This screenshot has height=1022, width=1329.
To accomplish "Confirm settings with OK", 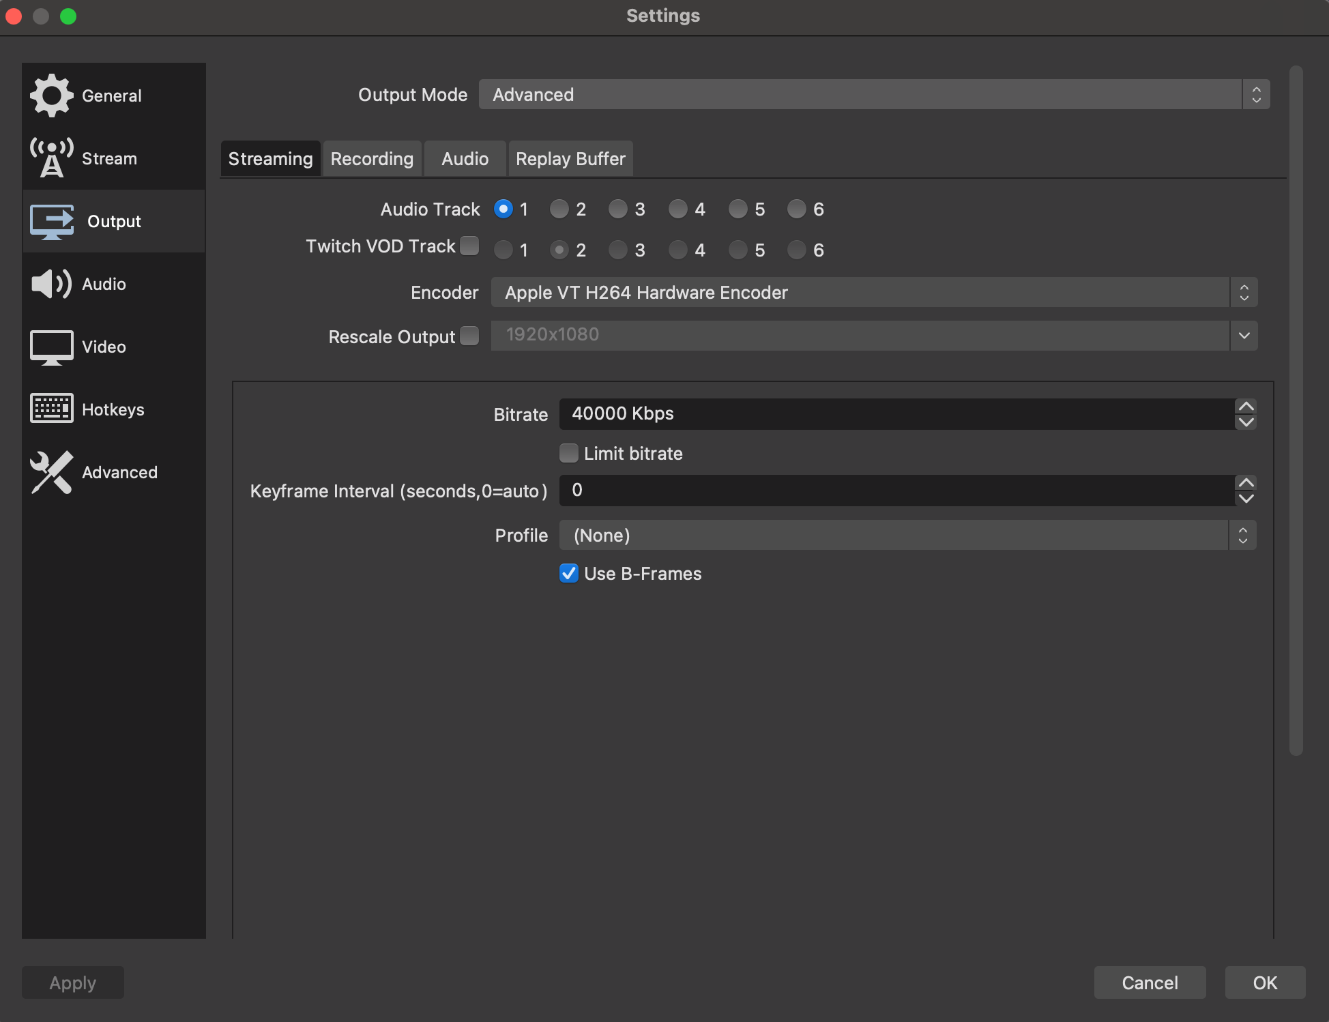I will pyautogui.click(x=1266, y=982).
